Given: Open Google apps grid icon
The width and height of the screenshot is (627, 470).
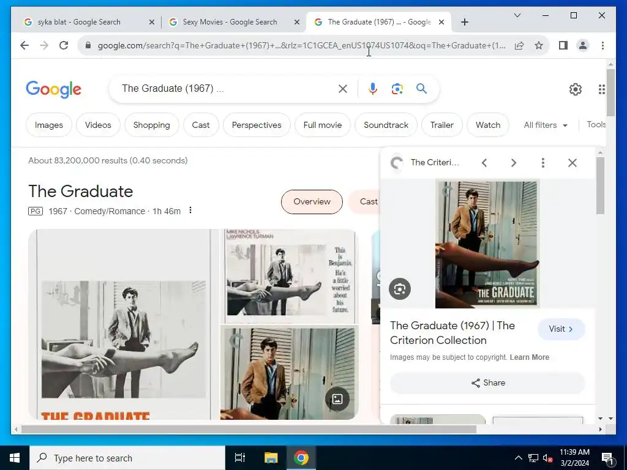Looking at the screenshot, I should tap(601, 89).
